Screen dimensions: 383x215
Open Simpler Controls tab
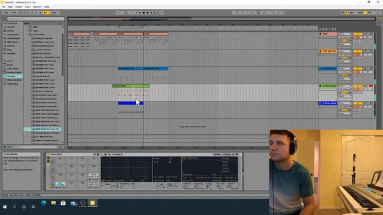point(226,155)
